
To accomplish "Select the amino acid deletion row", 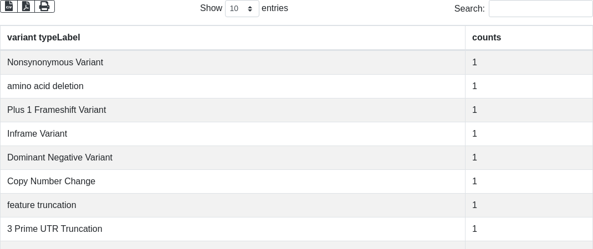I will [x=296, y=86].
